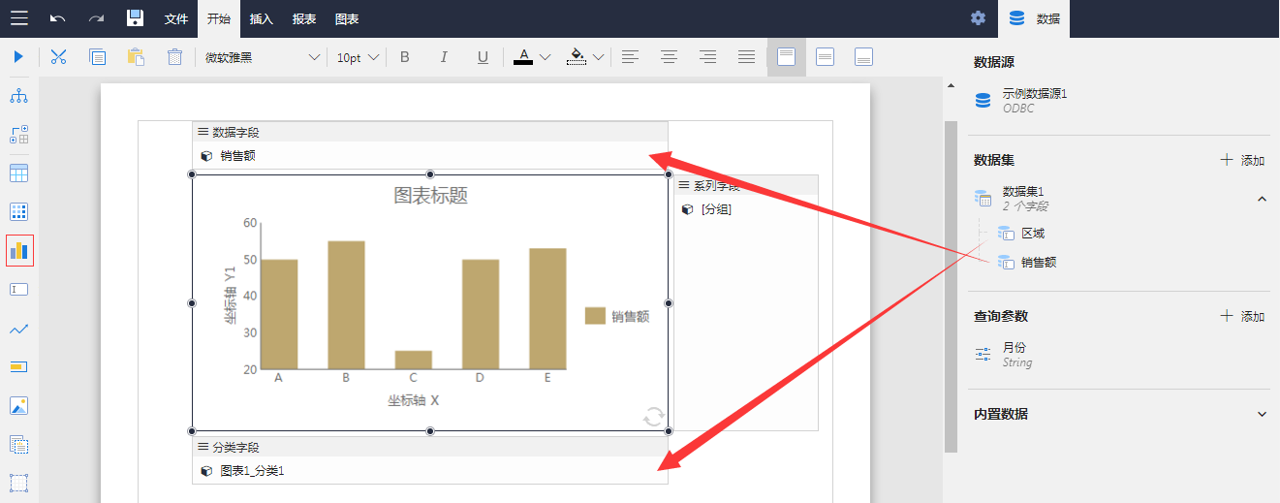The image size is (1280, 503).
Task: Toggle bold formatting
Action: tap(405, 57)
